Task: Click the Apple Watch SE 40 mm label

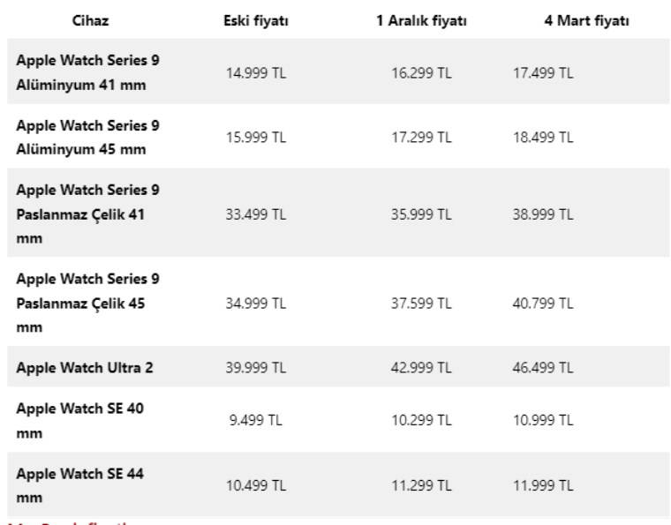Action: (79, 421)
